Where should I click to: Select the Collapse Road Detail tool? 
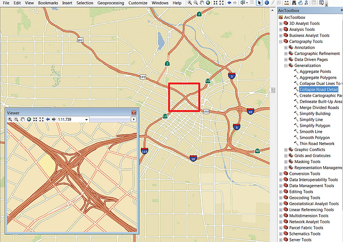(319, 89)
